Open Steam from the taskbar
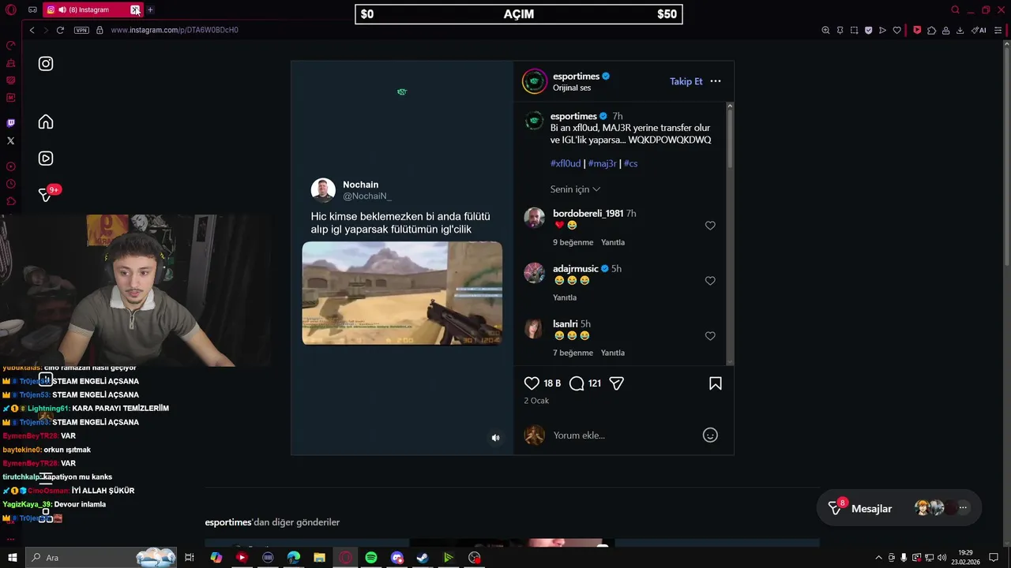This screenshot has height=568, width=1011. tap(423, 558)
